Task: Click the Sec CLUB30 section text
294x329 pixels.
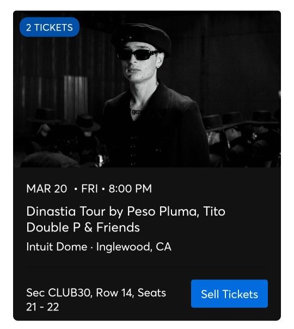Action: pos(59,293)
